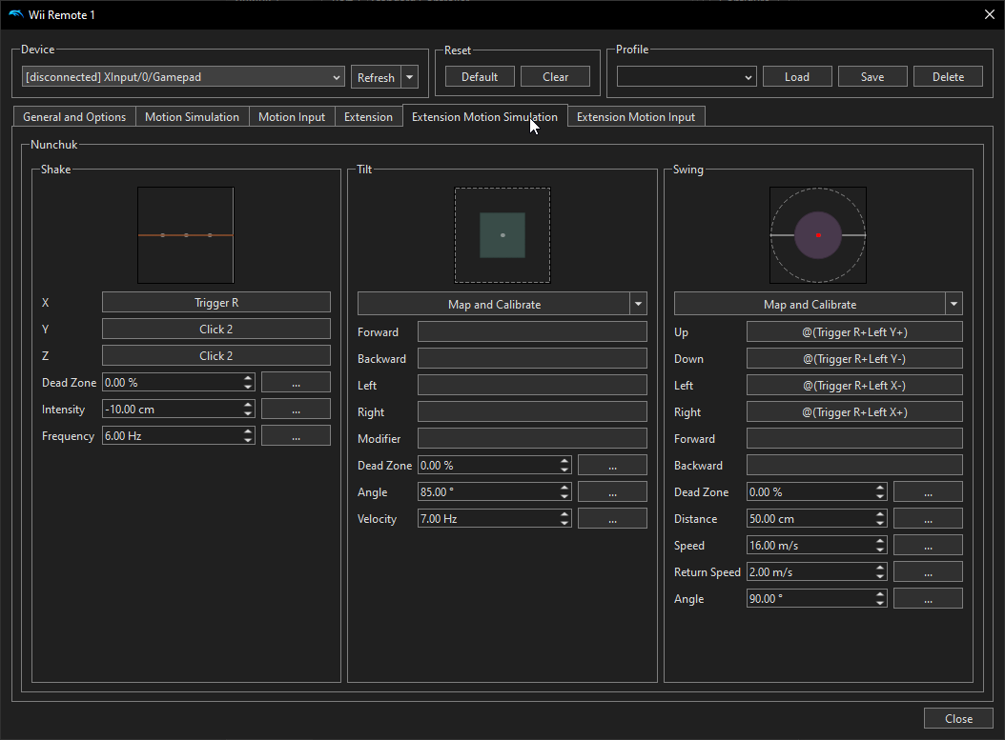Open Swing Dead Zone ellipsis button
The image size is (1005, 740).
928,492
